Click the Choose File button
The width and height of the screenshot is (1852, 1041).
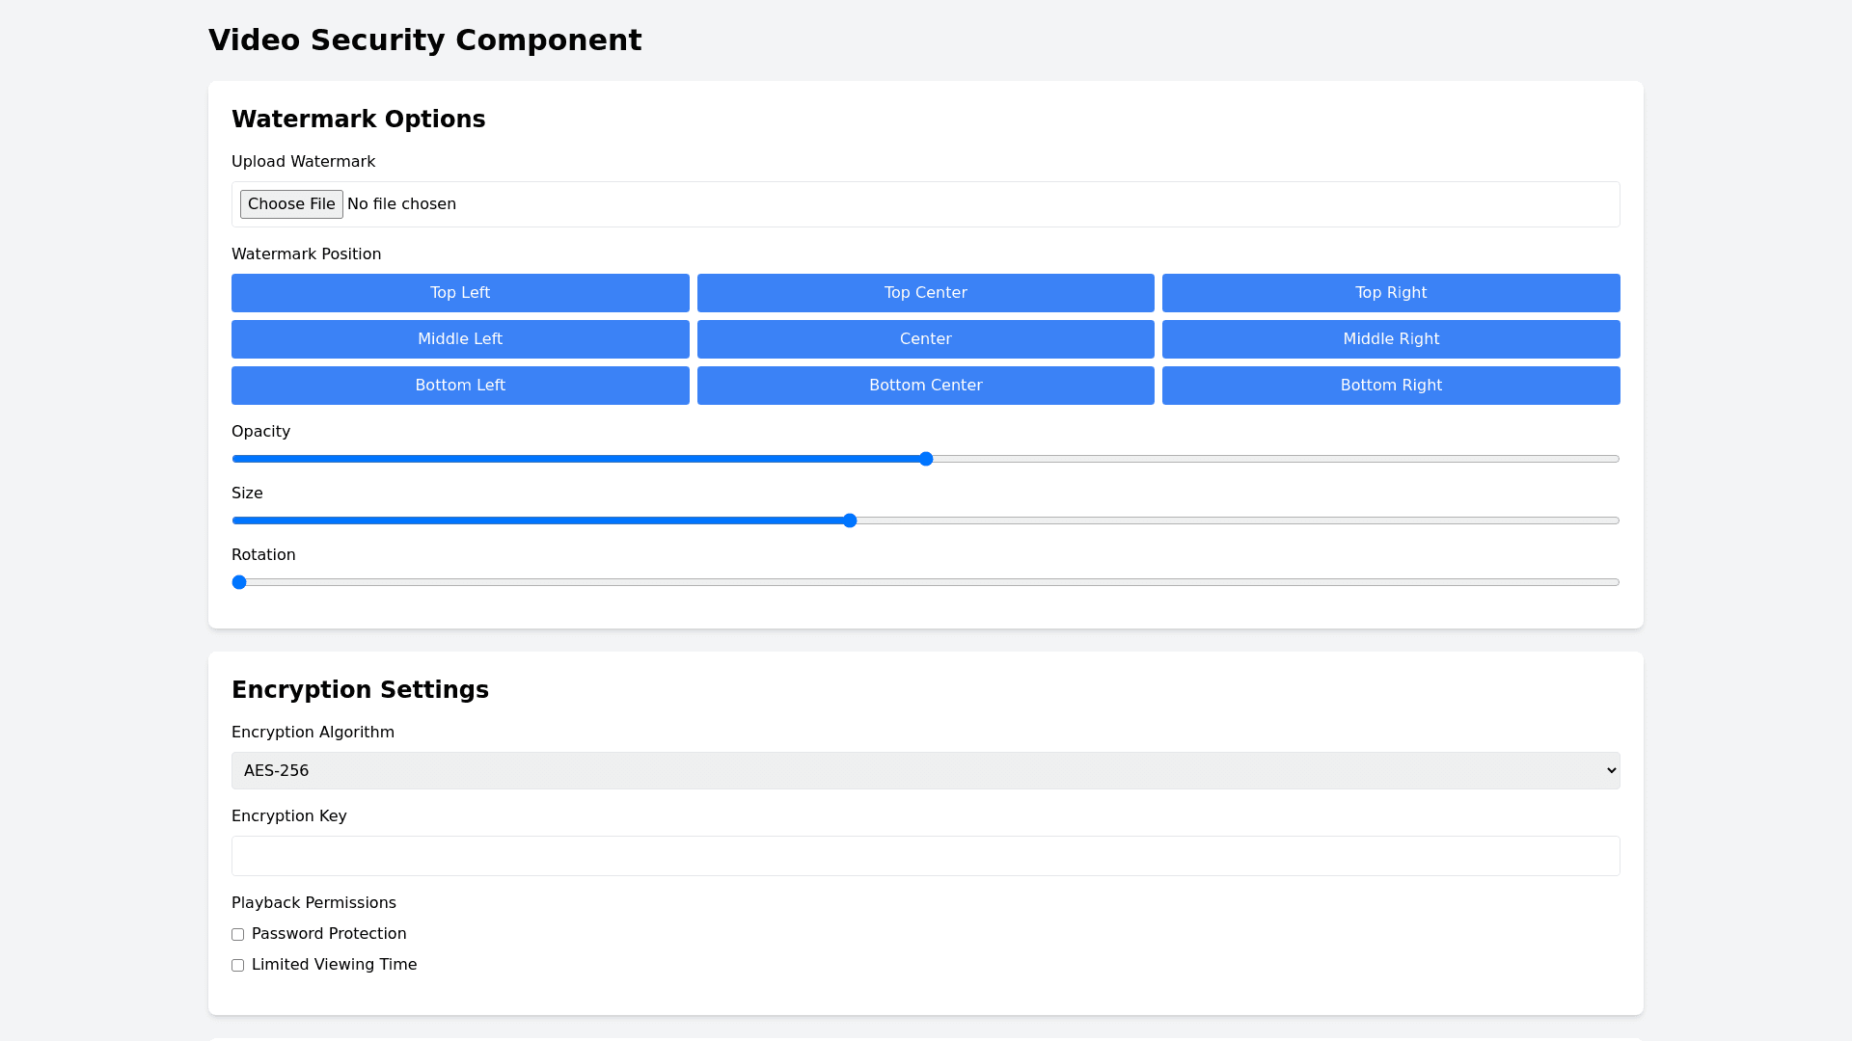tap(291, 204)
